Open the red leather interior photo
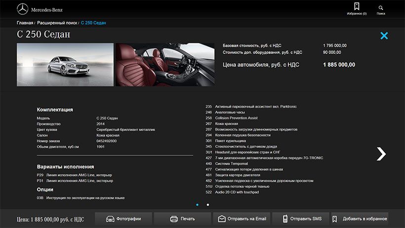The image size is (405, 228). pyautogui.click(x=165, y=64)
